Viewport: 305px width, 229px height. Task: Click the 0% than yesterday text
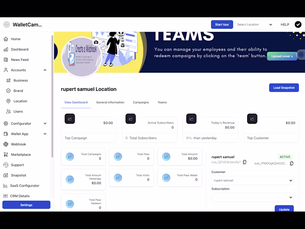pyautogui.click(x=201, y=138)
